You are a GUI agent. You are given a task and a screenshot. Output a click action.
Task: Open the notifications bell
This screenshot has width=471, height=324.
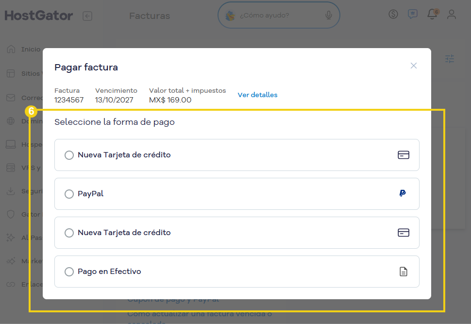[x=433, y=14]
